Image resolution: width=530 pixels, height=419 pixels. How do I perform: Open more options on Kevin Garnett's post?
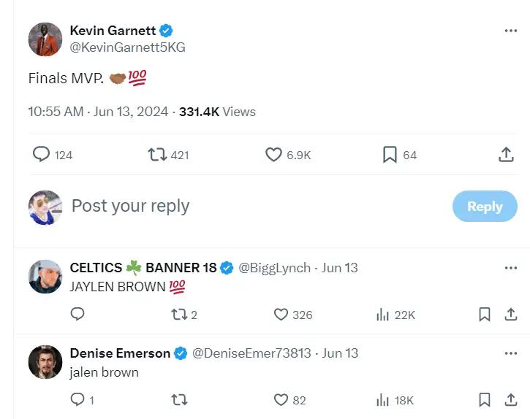511,31
